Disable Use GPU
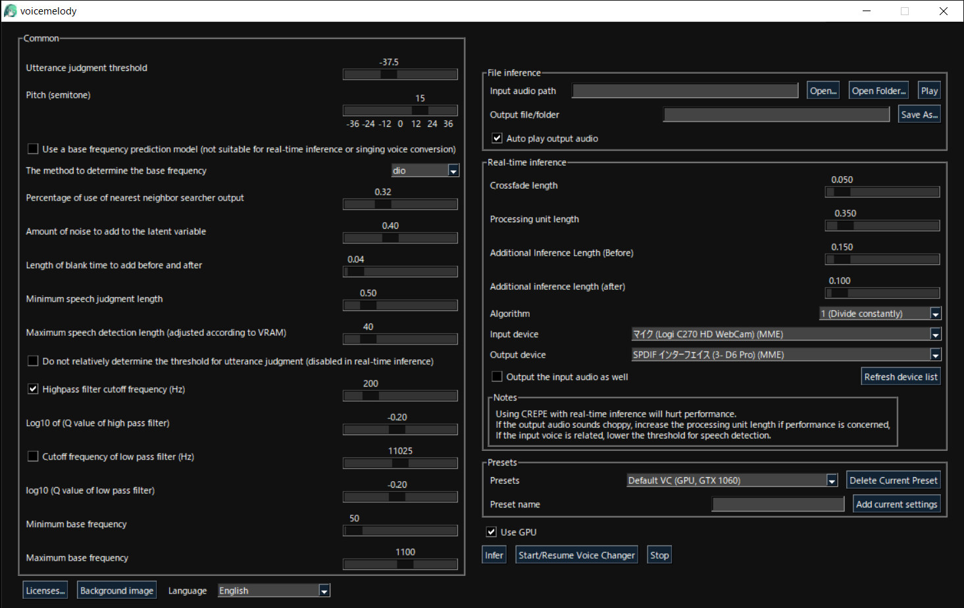Image resolution: width=964 pixels, height=608 pixels. pos(491,532)
